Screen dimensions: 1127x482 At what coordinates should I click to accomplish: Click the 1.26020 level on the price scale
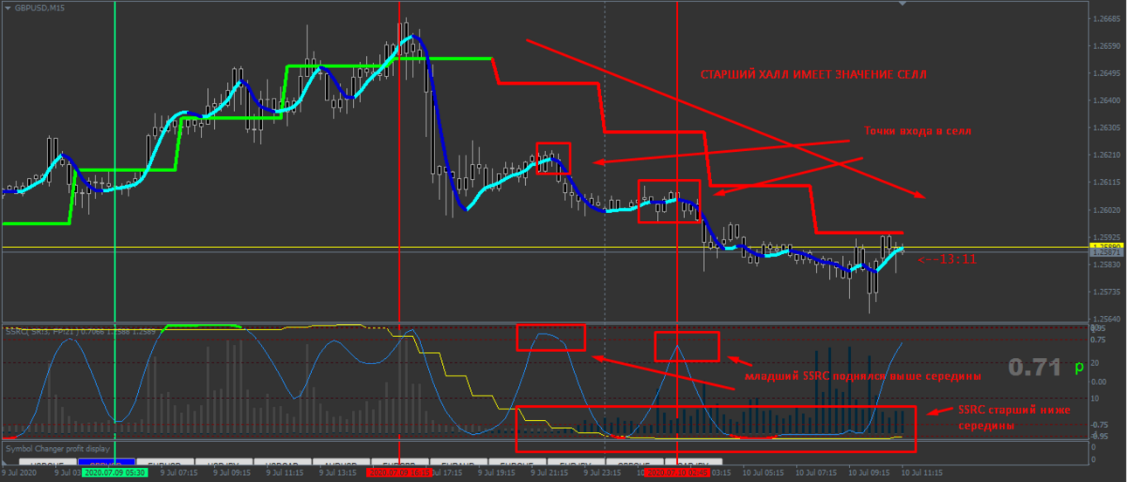coord(1106,210)
